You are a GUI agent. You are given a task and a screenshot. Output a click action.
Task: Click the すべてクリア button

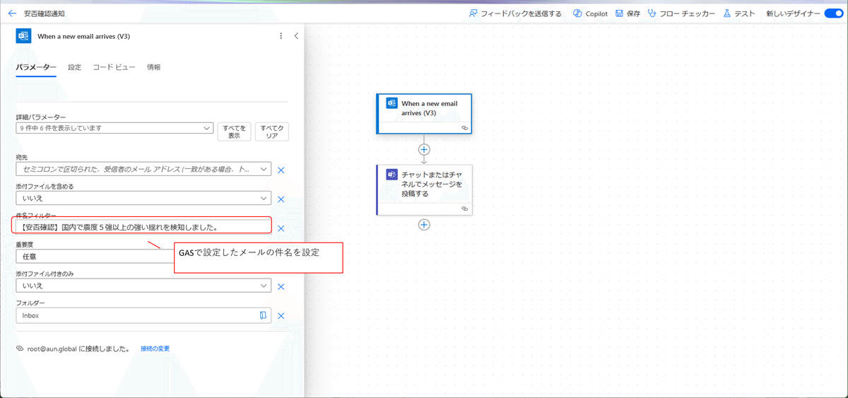271,131
